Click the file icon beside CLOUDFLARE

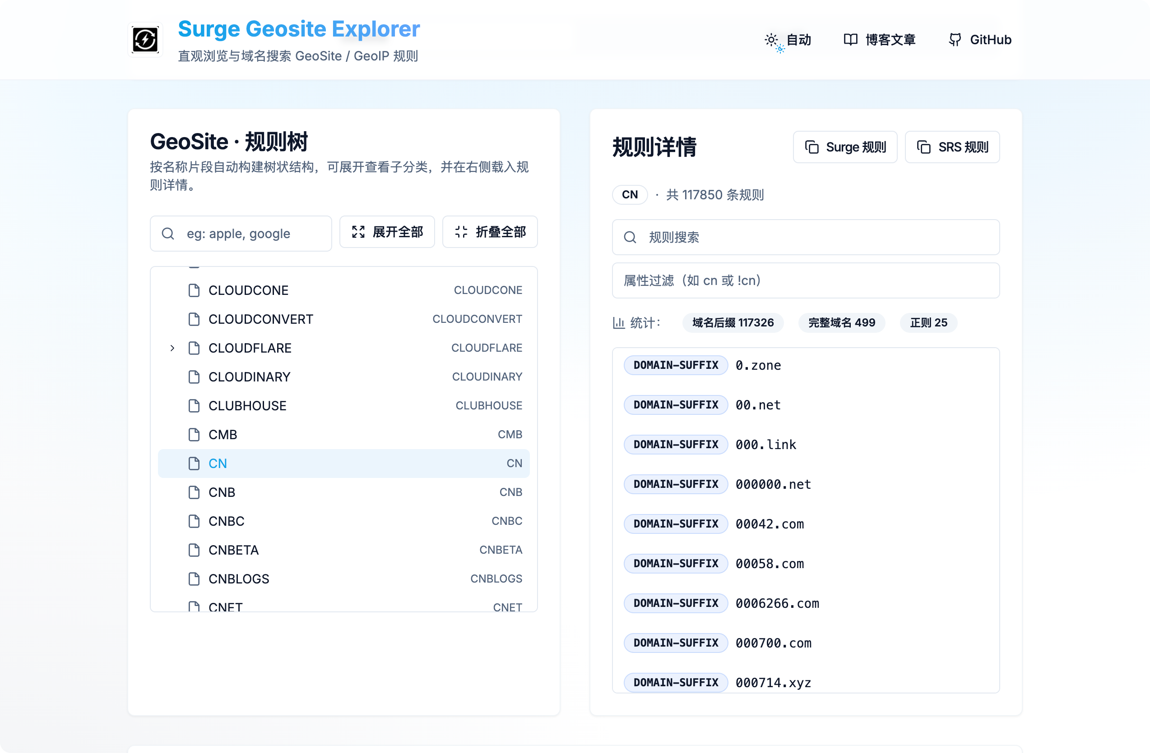(194, 348)
